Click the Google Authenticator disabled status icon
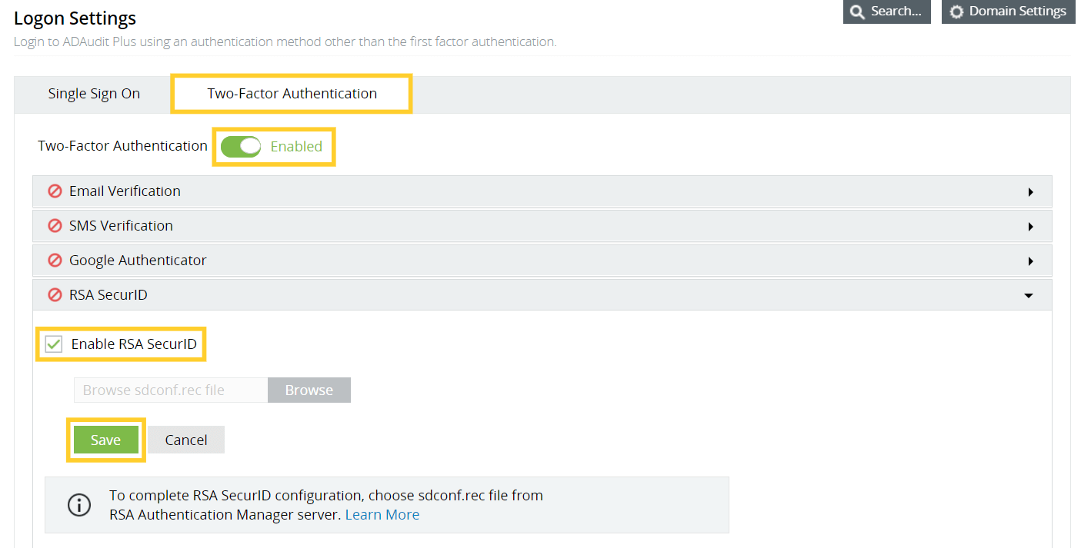Image resolution: width=1091 pixels, height=548 pixels. point(55,260)
